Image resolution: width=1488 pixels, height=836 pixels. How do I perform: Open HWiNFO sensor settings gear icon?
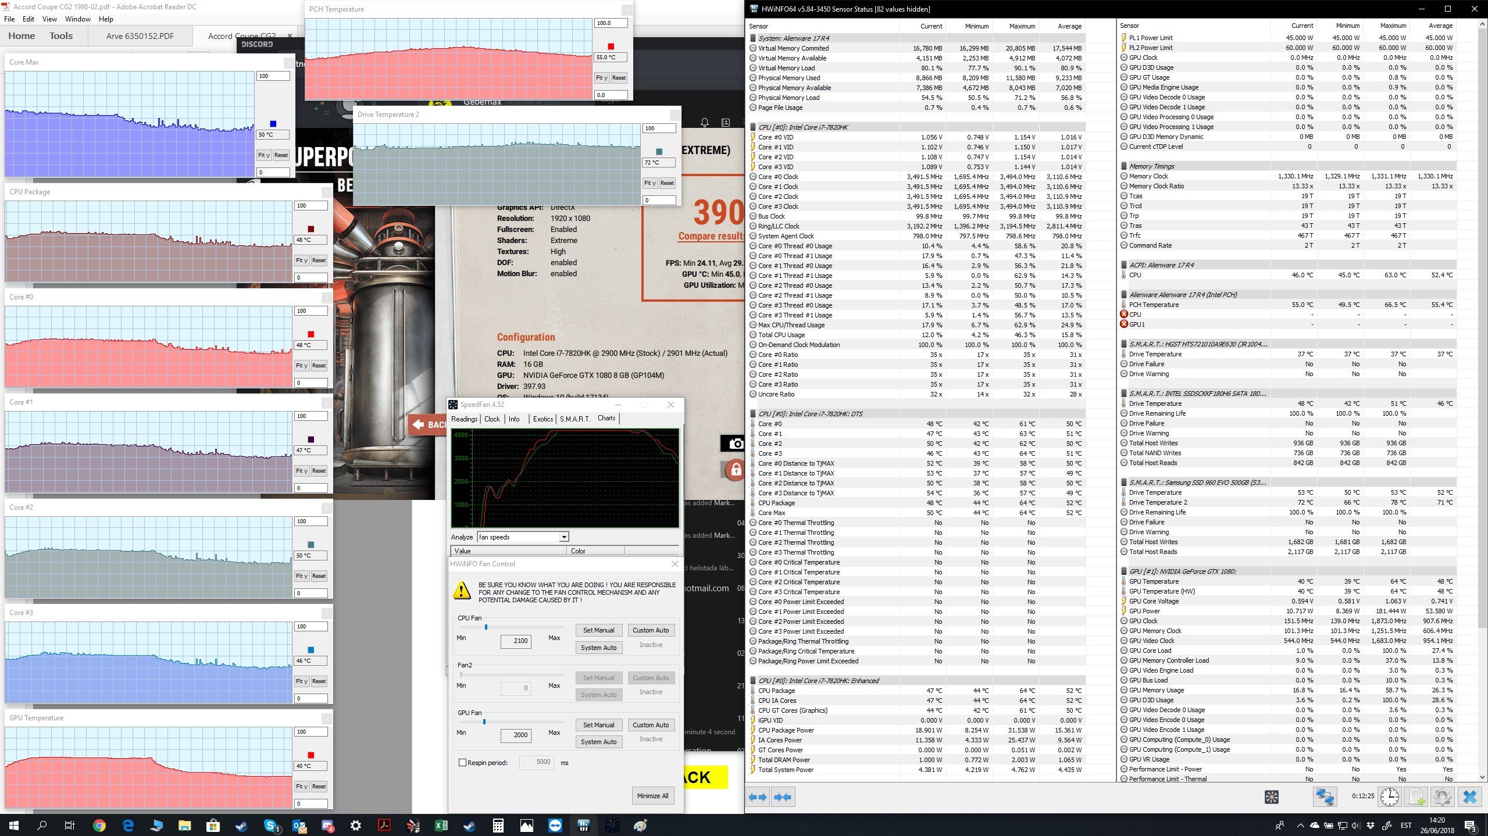click(1441, 796)
